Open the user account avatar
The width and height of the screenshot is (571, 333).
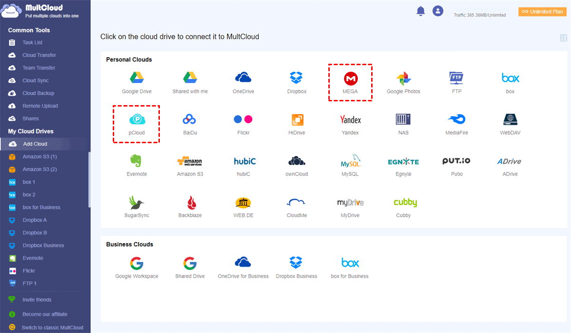click(438, 11)
